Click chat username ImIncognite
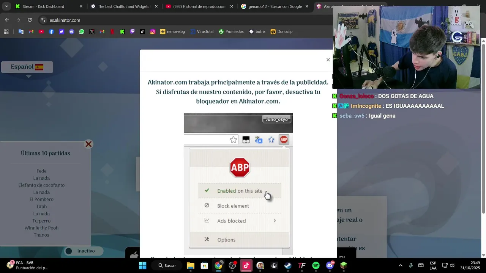This screenshot has width=486, height=273. click(x=366, y=106)
